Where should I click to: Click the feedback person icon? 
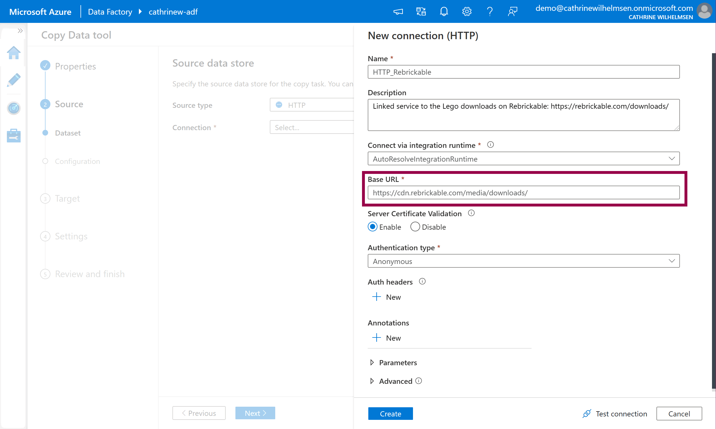coord(512,11)
